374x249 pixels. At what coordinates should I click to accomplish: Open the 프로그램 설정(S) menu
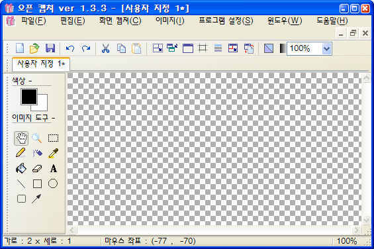pos(226,21)
